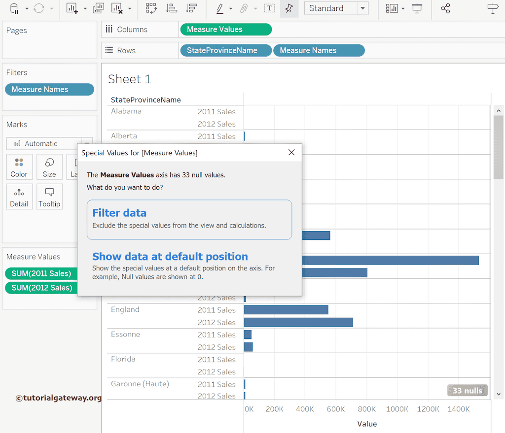
Task: Click the Share workbook icon
Action: point(445,8)
